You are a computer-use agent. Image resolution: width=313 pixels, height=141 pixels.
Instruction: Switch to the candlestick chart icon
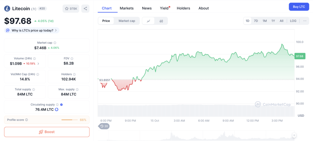coord(161,21)
